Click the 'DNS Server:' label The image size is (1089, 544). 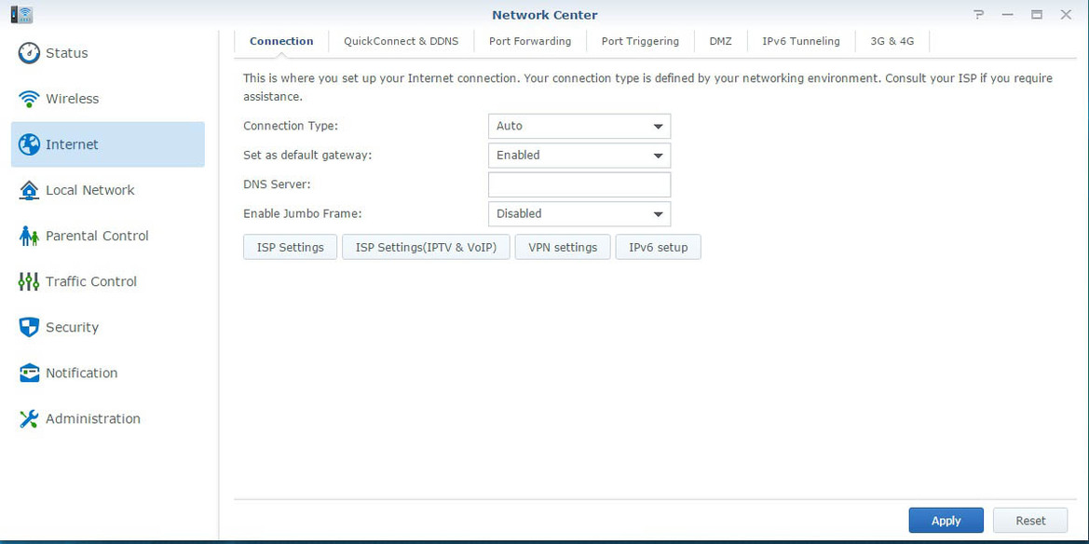277,184
